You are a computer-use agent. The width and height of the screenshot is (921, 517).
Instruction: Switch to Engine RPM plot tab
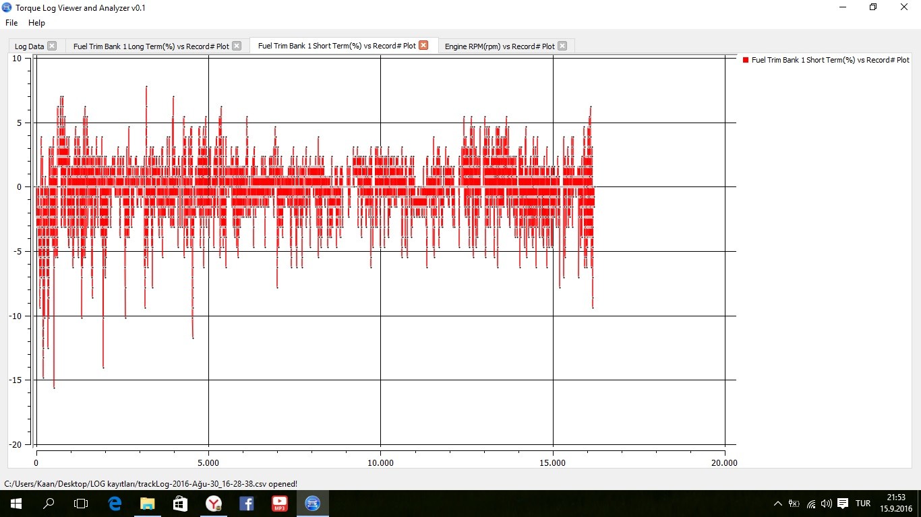click(x=499, y=46)
